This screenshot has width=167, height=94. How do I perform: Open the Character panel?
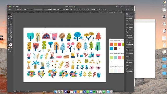click(129, 38)
